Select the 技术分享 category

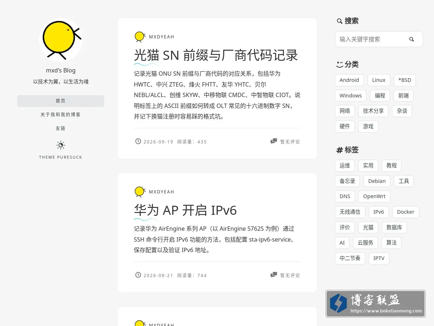(374, 111)
